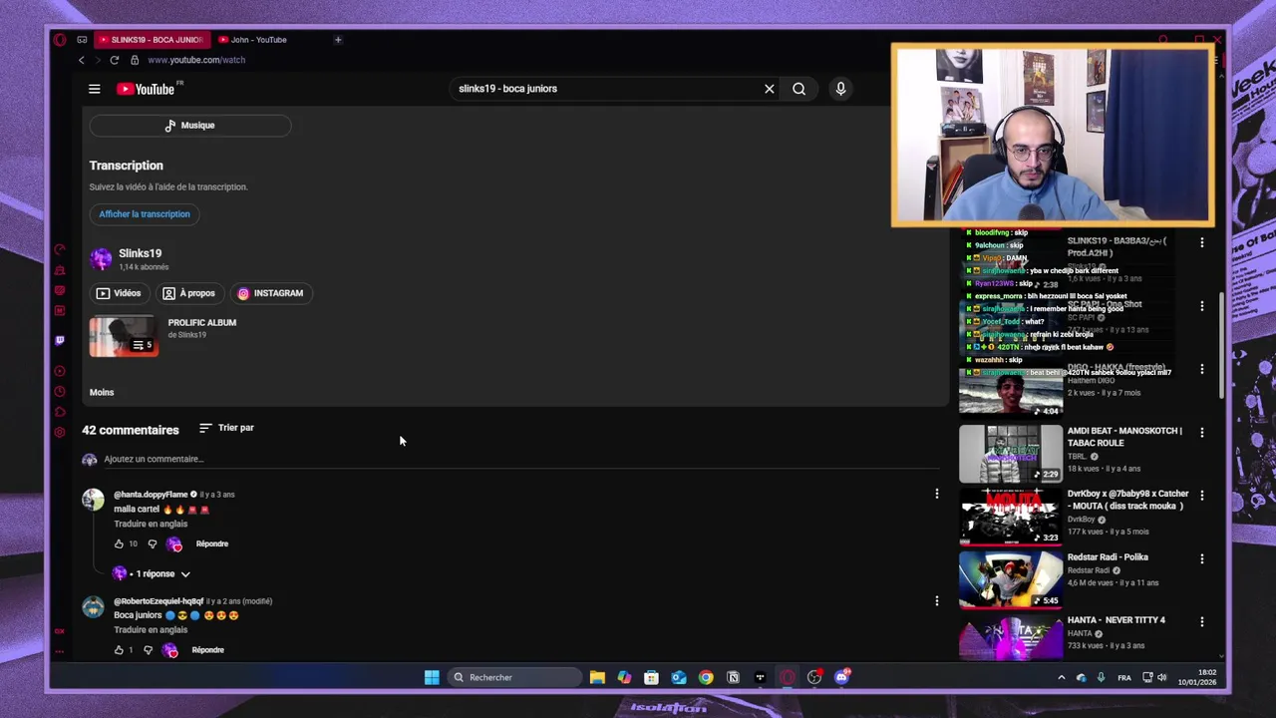Open the Slinks19 channel name link
1276x718 pixels.
[140, 253]
